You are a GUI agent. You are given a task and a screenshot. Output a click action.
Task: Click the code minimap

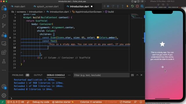click(136, 16)
